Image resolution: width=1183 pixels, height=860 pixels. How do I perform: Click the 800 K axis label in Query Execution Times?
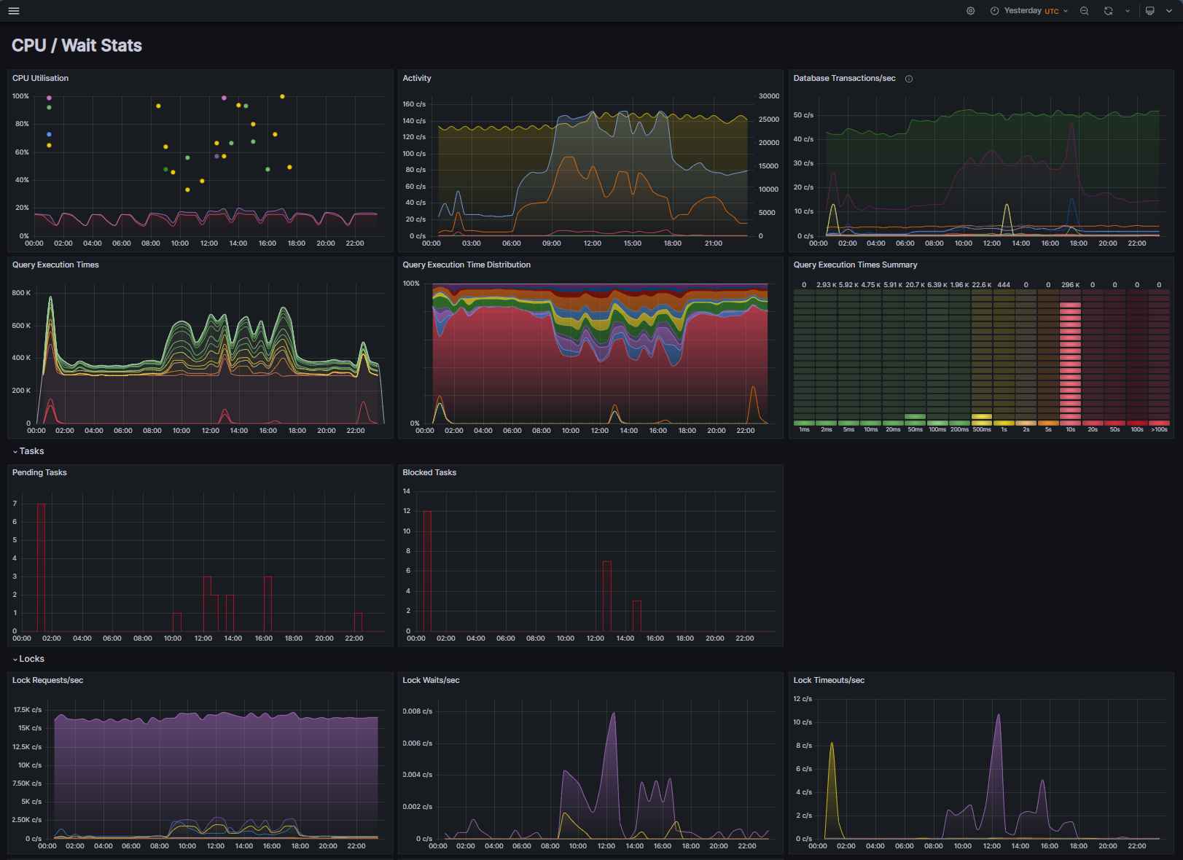click(22, 293)
